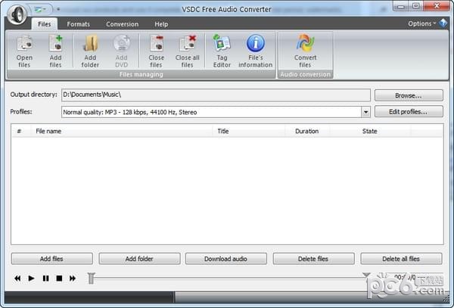Image resolution: width=454 pixels, height=308 pixels.
Task: Click the bottom Add folder button
Action: [139, 259]
